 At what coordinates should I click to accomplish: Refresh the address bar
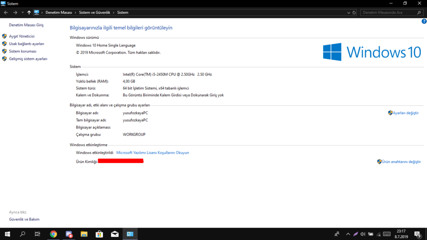pyautogui.click(x=354, y=12)
